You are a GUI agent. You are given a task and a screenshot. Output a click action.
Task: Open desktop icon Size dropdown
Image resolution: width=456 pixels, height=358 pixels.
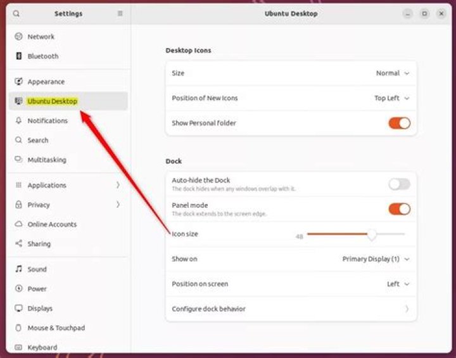[393, 73]
